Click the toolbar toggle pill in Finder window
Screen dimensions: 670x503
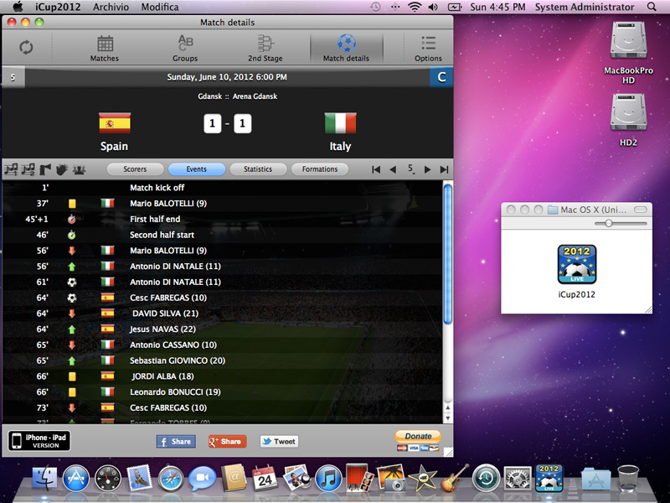click(641, 210)
